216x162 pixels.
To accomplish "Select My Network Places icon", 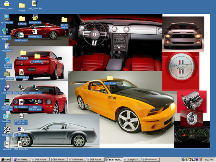I will tap(5, 34).
